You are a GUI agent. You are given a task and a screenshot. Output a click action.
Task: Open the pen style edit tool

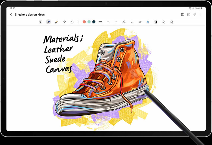pyautogui.click(x=124, y=22)
